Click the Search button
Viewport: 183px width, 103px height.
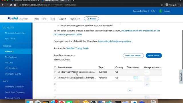pyautogui.click(x=91, y=19)
